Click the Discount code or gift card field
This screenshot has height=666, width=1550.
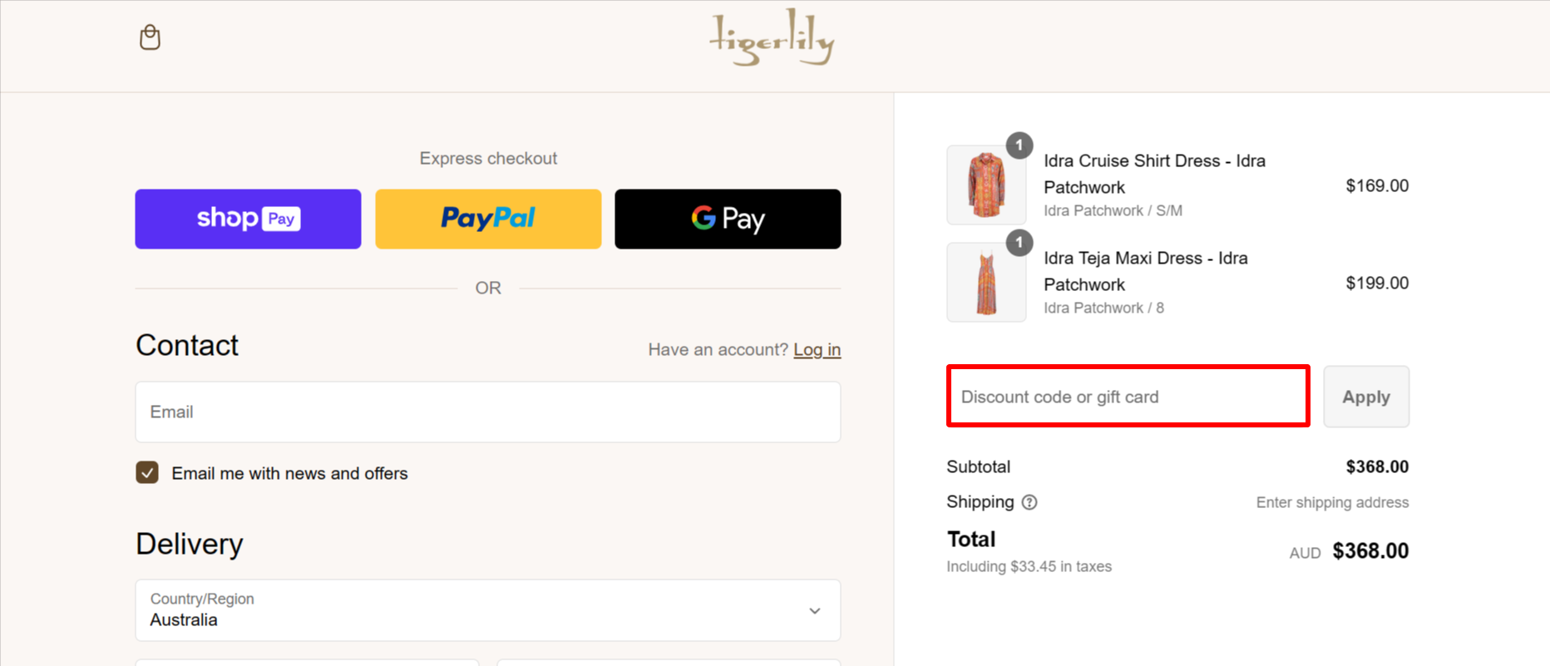pyautogui.click(x=1127, y=397)
